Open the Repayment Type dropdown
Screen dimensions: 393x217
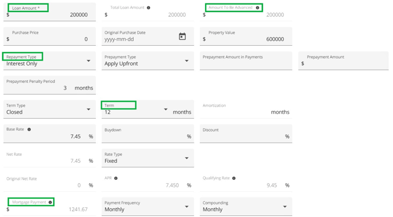(x=50, y=61)
